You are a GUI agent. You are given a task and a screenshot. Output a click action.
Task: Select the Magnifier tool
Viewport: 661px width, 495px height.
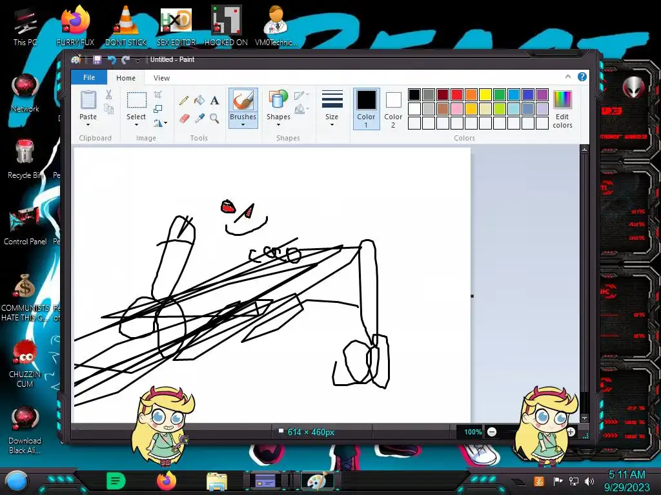[214, 119]
